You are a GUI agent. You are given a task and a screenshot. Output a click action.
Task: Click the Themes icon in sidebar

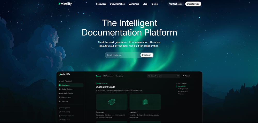point(60,101)
